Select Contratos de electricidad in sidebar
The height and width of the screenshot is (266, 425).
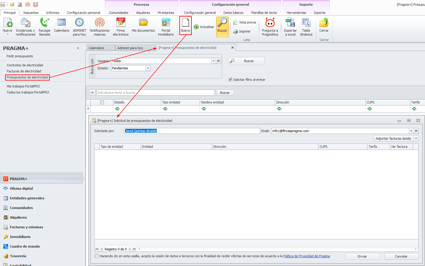(x=25, y=65)
